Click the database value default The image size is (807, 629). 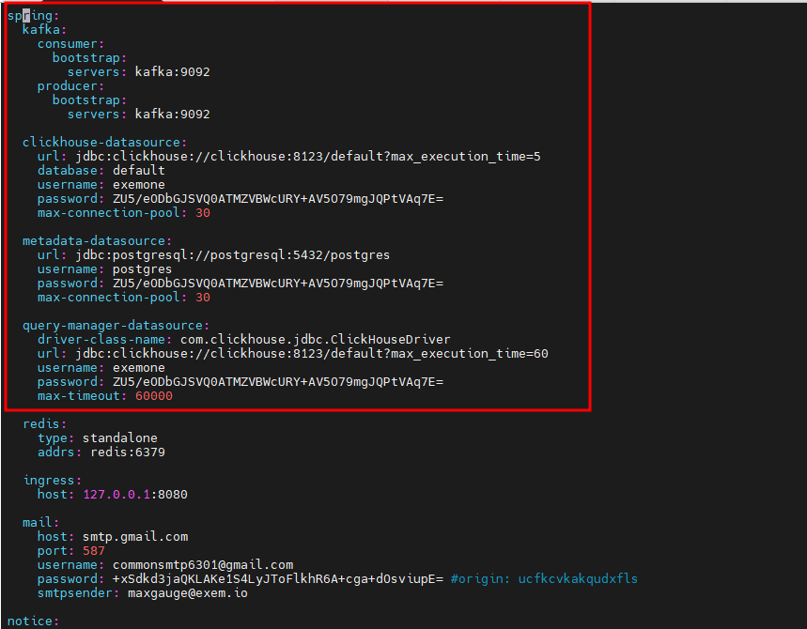tap(138, 171)
